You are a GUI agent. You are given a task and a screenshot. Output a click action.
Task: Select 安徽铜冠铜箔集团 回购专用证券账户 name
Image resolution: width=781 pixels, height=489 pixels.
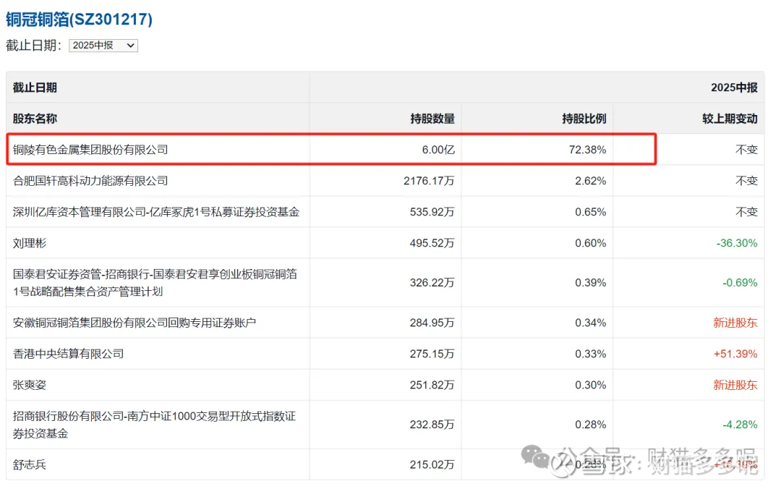pyautogui.click(x=135, y=323)
